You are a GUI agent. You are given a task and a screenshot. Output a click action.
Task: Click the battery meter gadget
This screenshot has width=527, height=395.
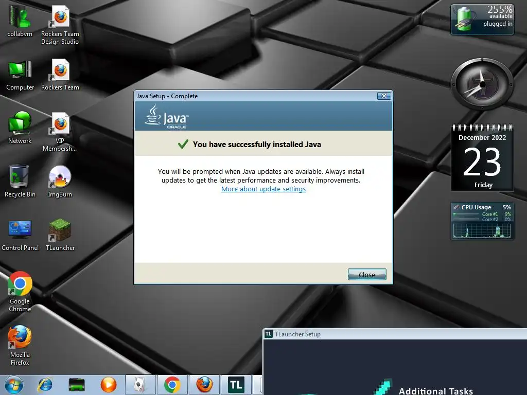[482, 20]
